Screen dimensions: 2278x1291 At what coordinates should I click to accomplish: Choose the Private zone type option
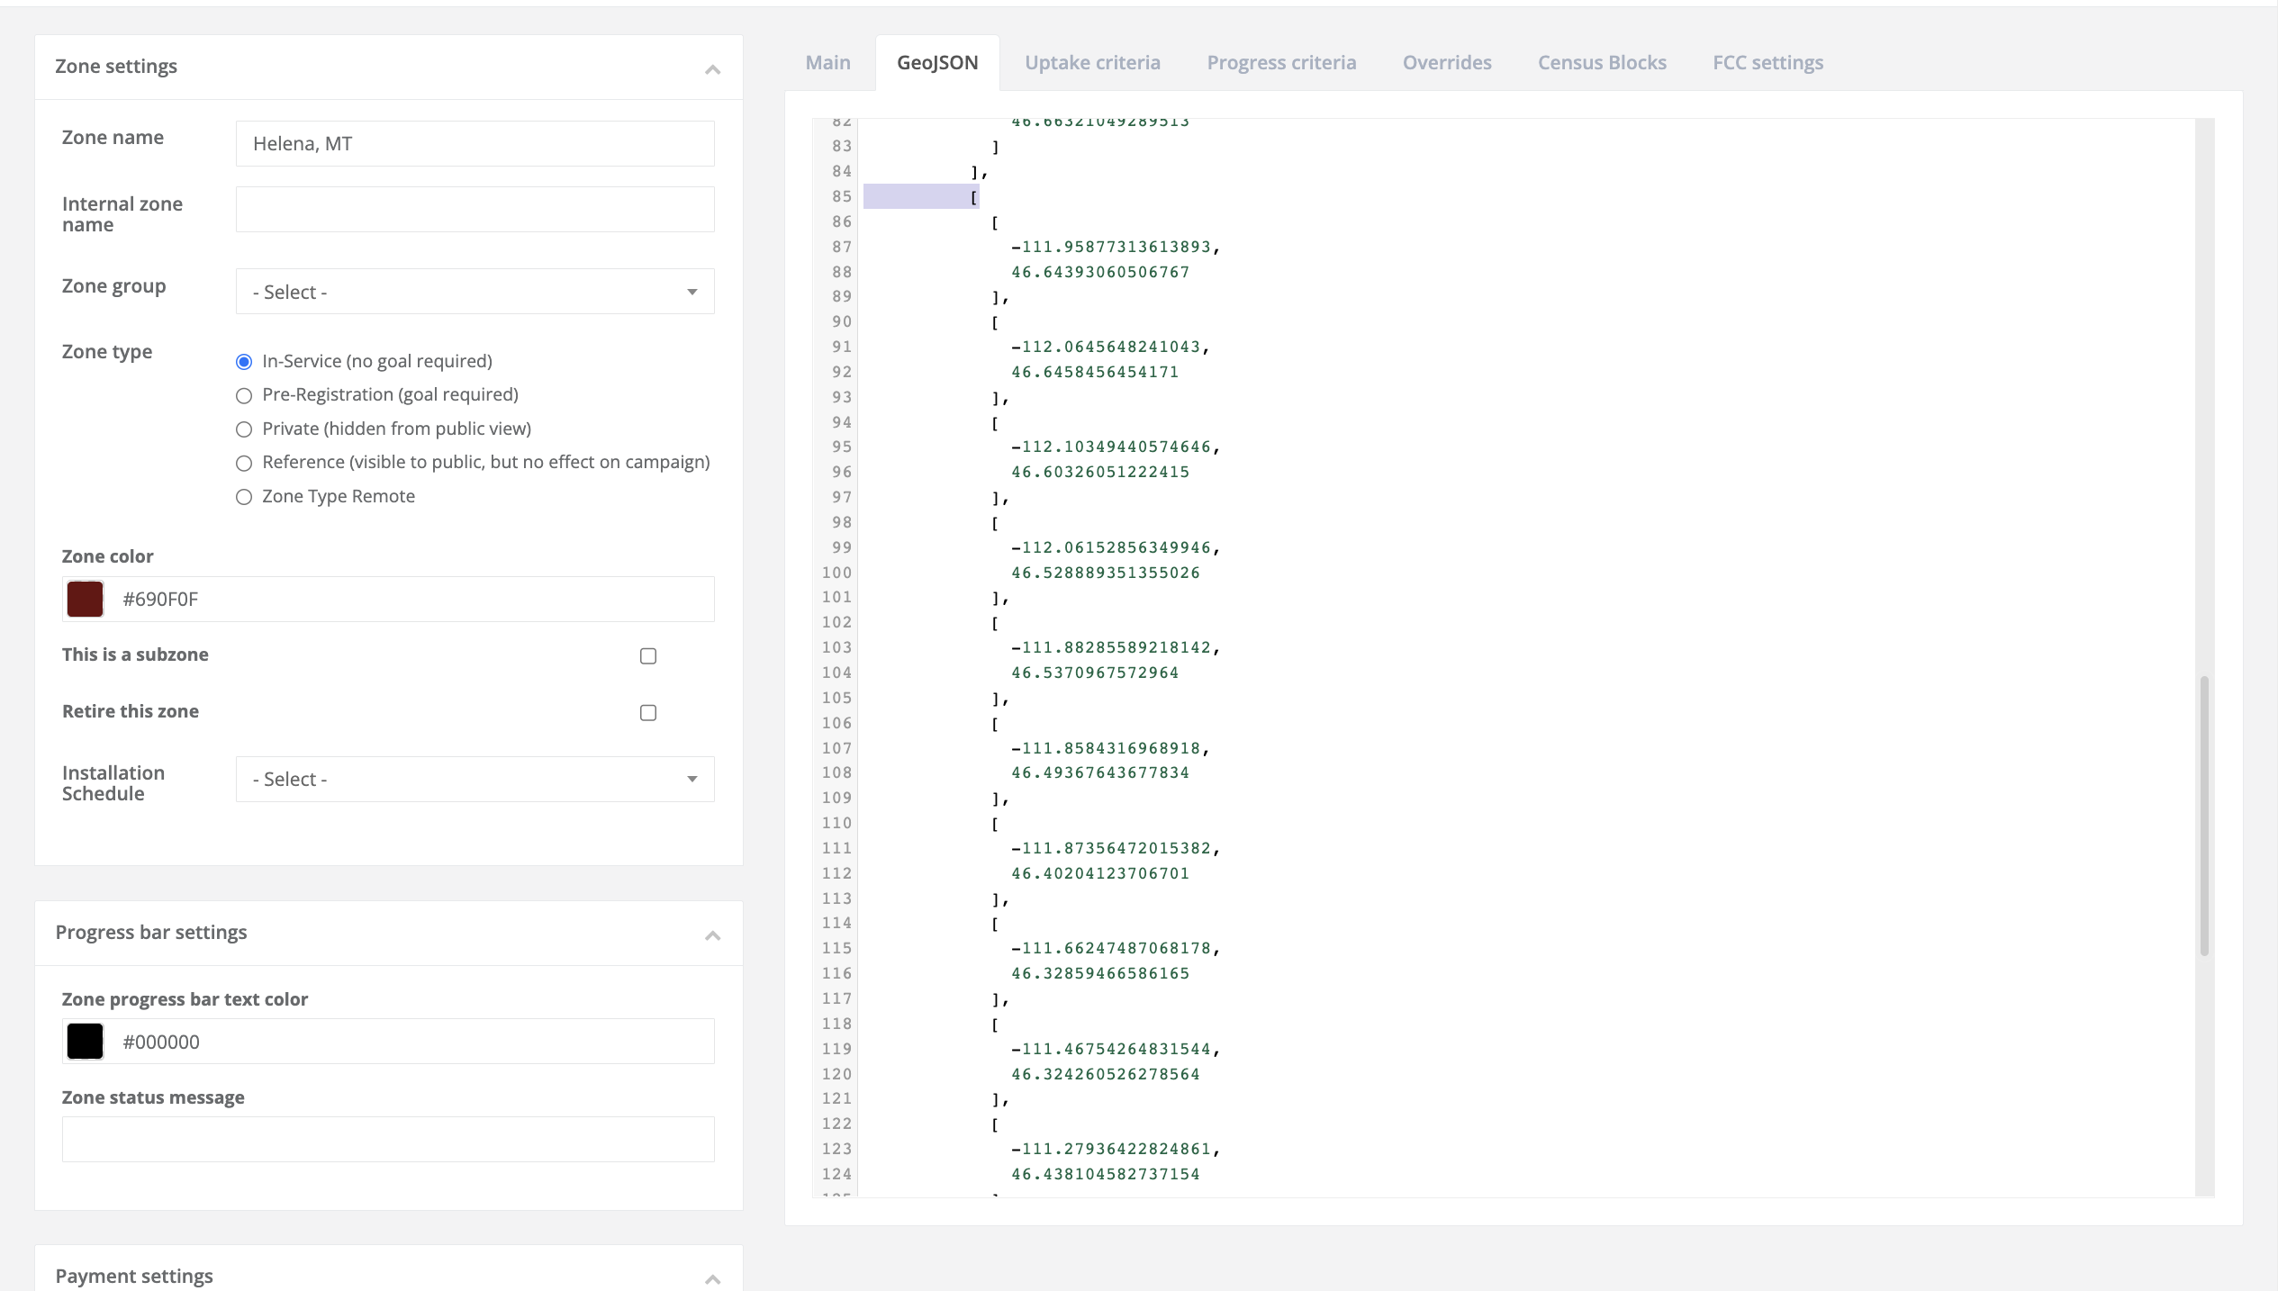pos(243,429)
